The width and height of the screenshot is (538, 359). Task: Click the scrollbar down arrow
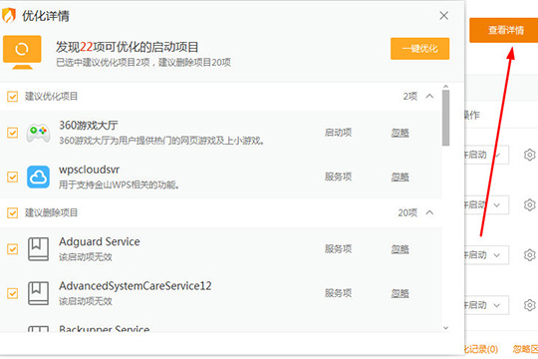445,328
